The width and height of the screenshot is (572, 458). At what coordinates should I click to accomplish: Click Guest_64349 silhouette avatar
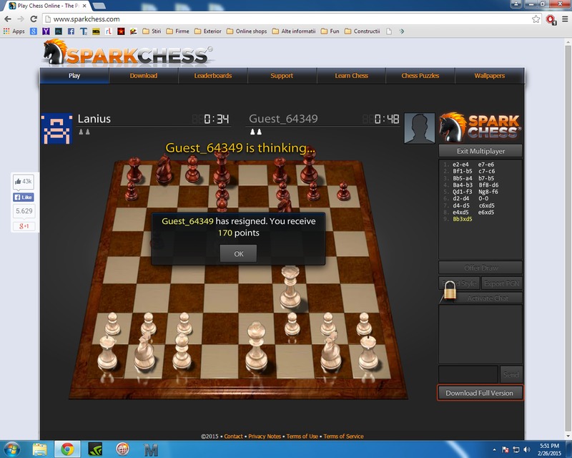(x=420, y=128)
